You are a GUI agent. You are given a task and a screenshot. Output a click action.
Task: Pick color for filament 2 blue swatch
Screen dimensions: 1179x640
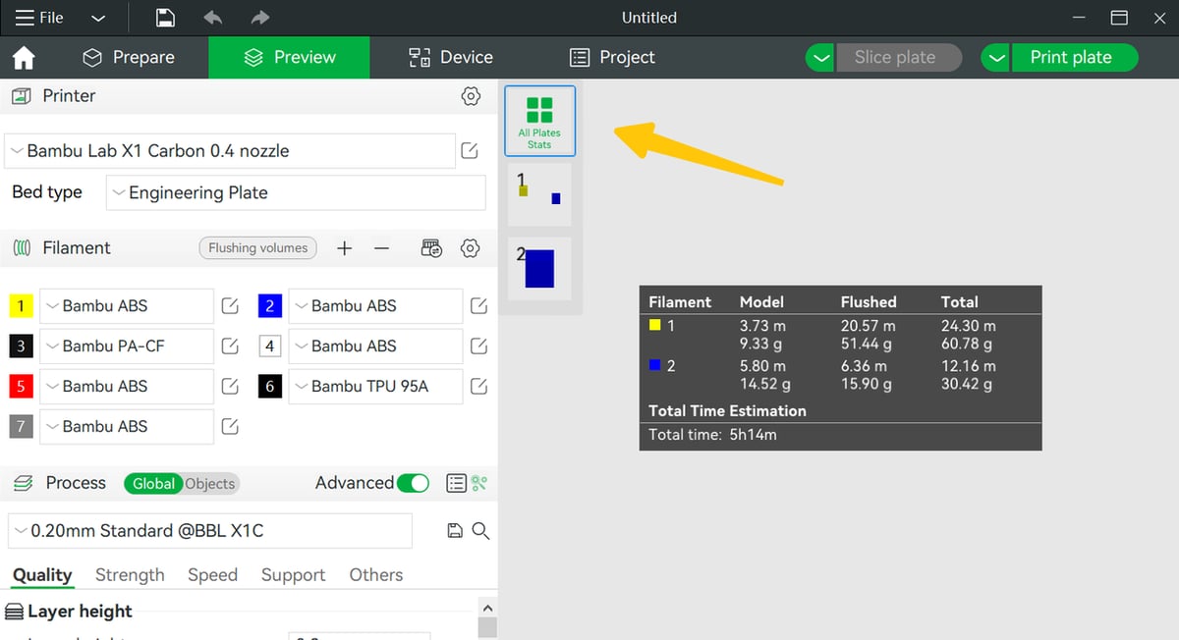(270, 306)
